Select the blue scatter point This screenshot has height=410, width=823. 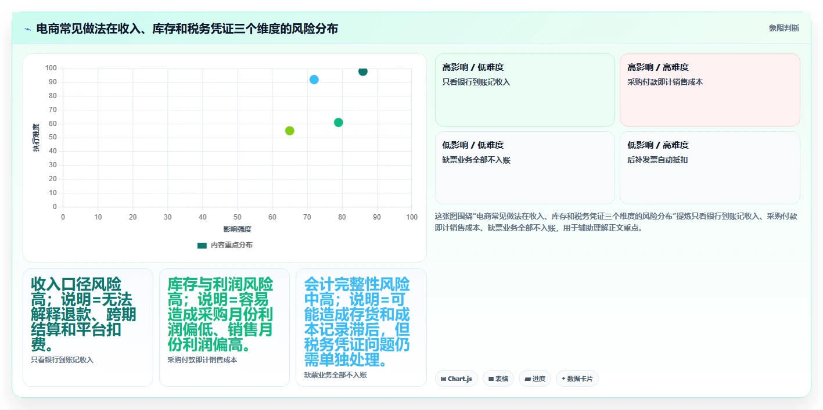click(x=314, y=80)
